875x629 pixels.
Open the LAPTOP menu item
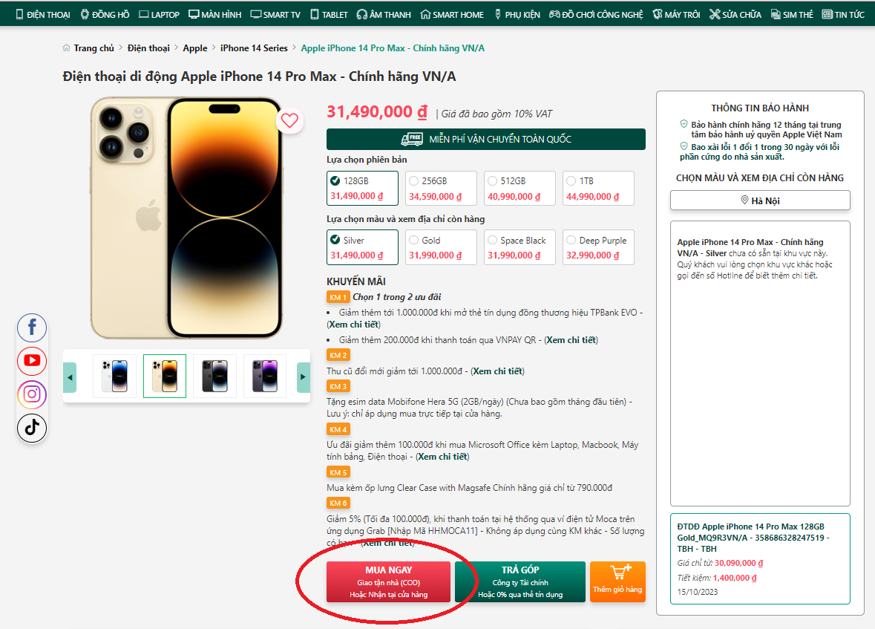click(x=159, y=15)
